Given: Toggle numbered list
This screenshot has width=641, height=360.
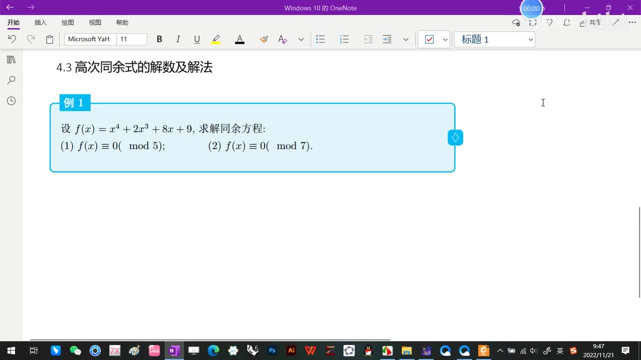Looking at the screenshot, I should point(344,39).
